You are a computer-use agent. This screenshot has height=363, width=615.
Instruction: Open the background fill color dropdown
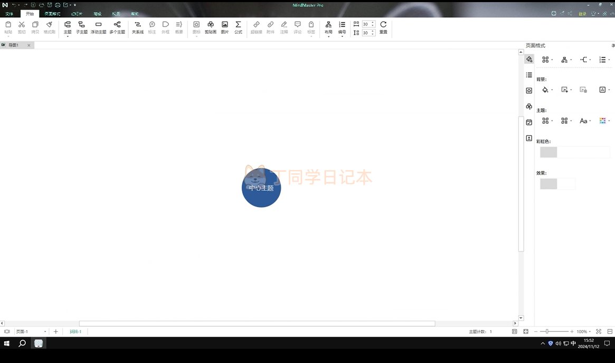tap(547, 90)
